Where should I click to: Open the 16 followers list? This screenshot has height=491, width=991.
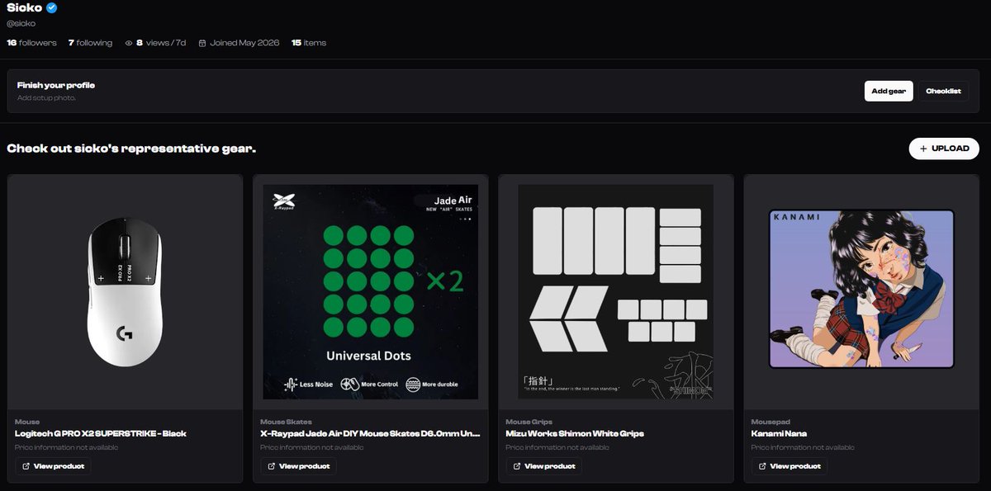pos(31,43)
